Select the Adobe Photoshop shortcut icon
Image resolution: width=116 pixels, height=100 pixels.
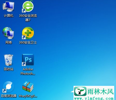(x=28, y=60)
